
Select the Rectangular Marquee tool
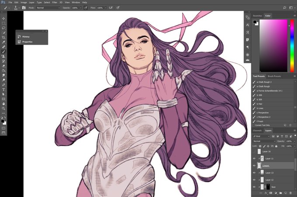point(3,23)
